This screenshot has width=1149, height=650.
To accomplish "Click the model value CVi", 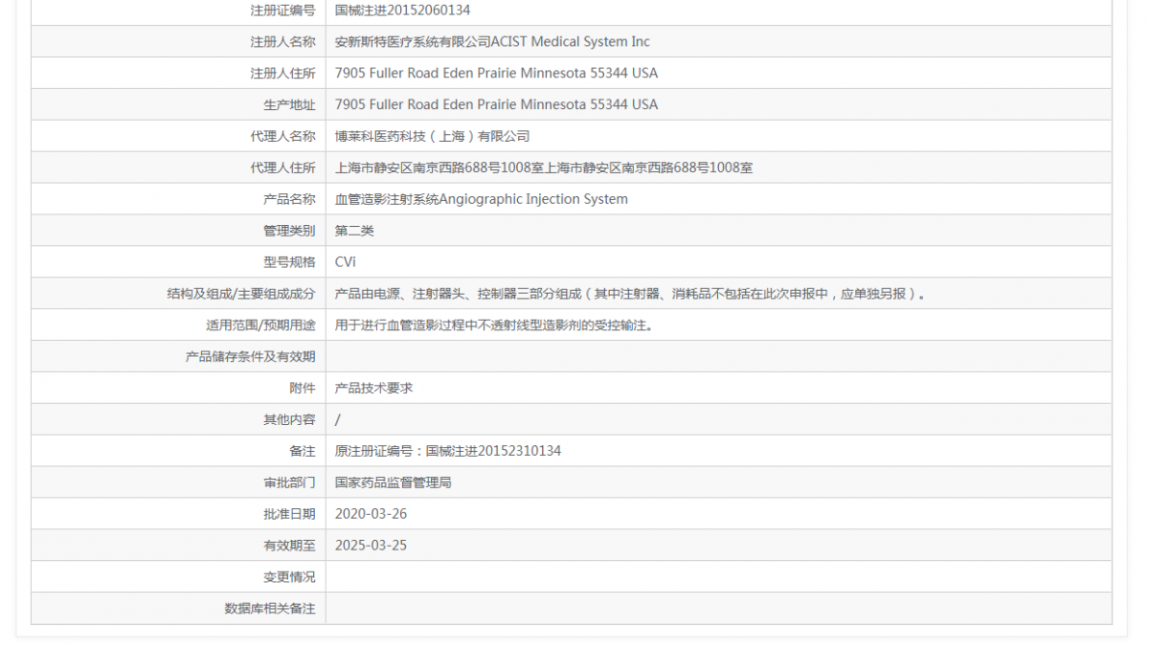I will [x=346, y=262].
